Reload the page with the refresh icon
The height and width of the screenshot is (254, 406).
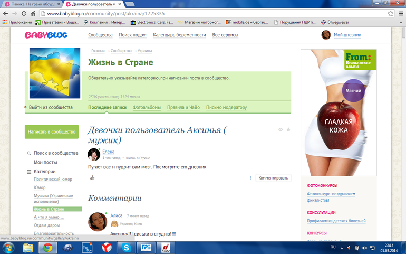coord(24,14)
